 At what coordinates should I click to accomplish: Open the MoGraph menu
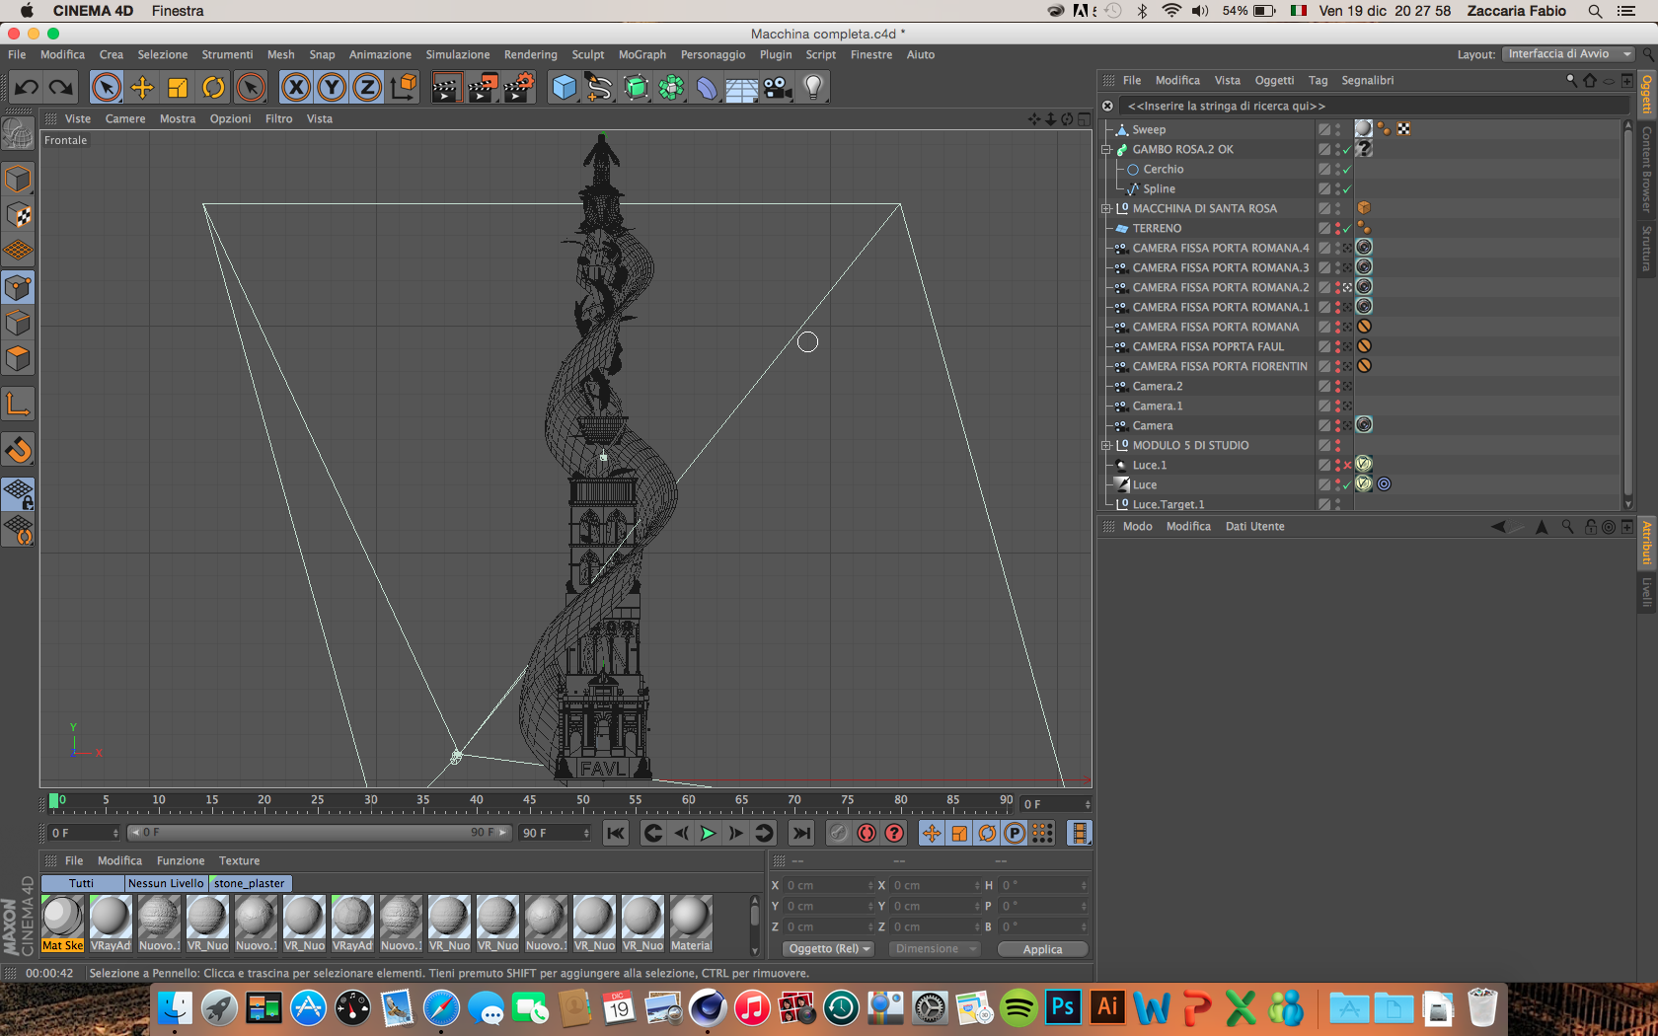point(641,55)
